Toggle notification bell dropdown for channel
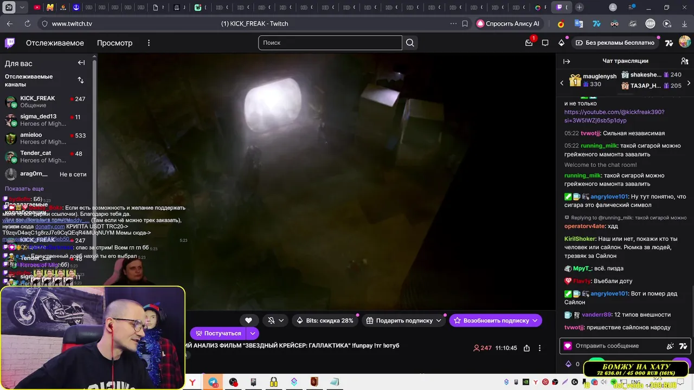Image resolution: width=694 pixels, height=390 pixels. [275, 320]
